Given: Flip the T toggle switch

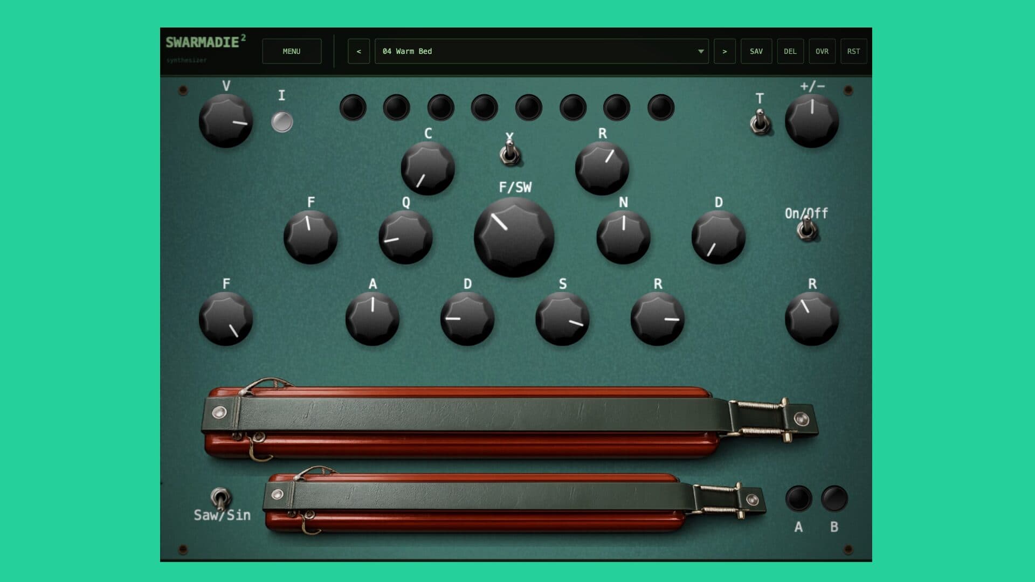Looking at the screenshot, I should (760, 122).
